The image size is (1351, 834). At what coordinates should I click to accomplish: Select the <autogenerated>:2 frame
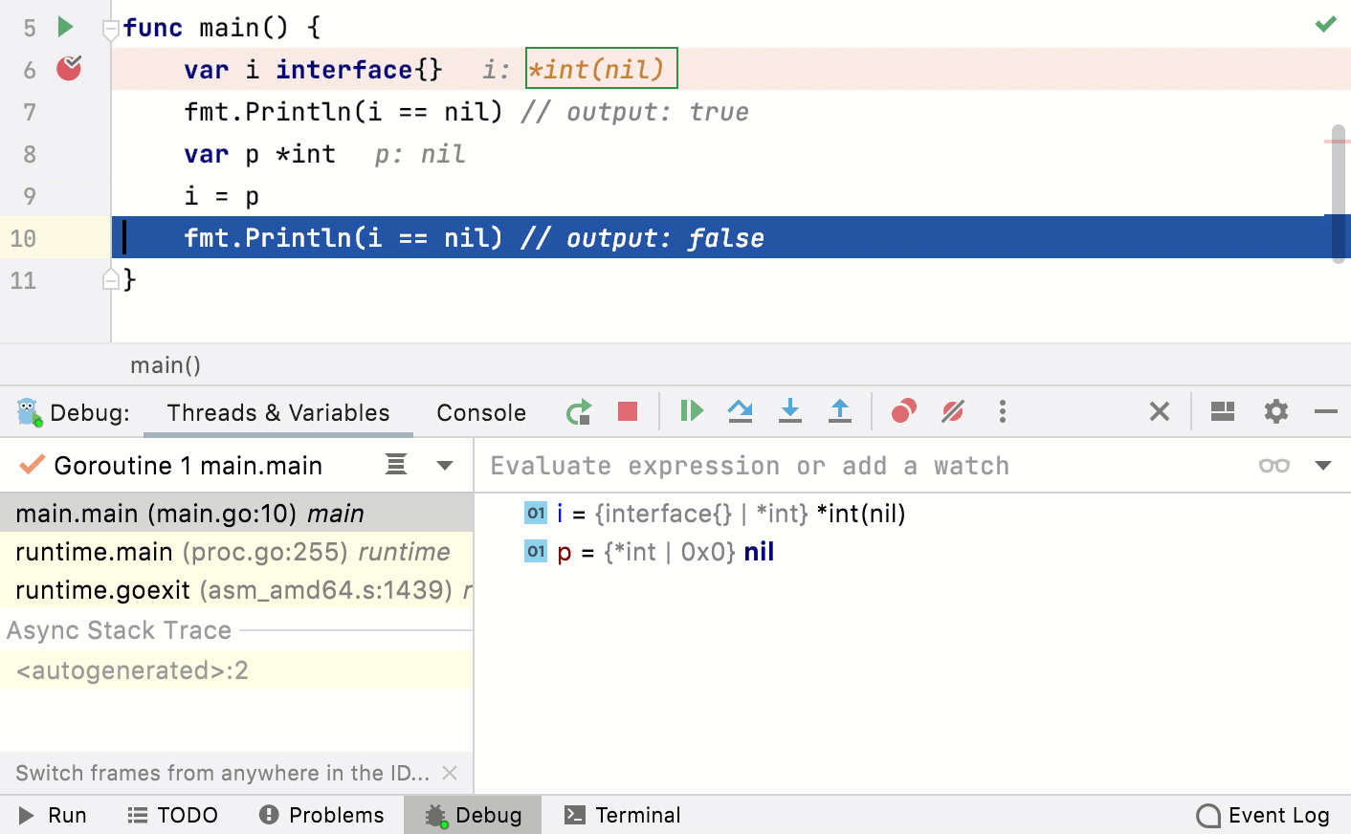tap(236, 670)
